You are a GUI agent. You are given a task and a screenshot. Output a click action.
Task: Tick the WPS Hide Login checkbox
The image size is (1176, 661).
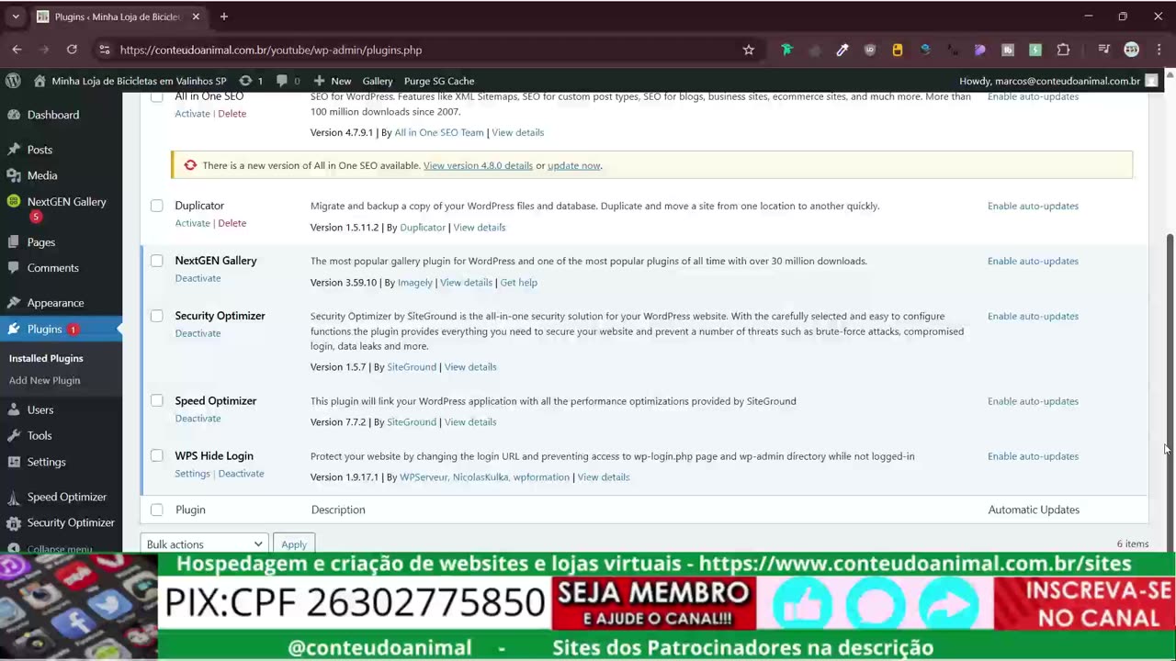[157, 455]
